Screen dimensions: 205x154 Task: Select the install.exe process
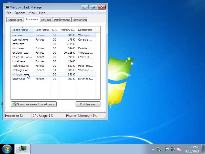[x=53, y=61]
